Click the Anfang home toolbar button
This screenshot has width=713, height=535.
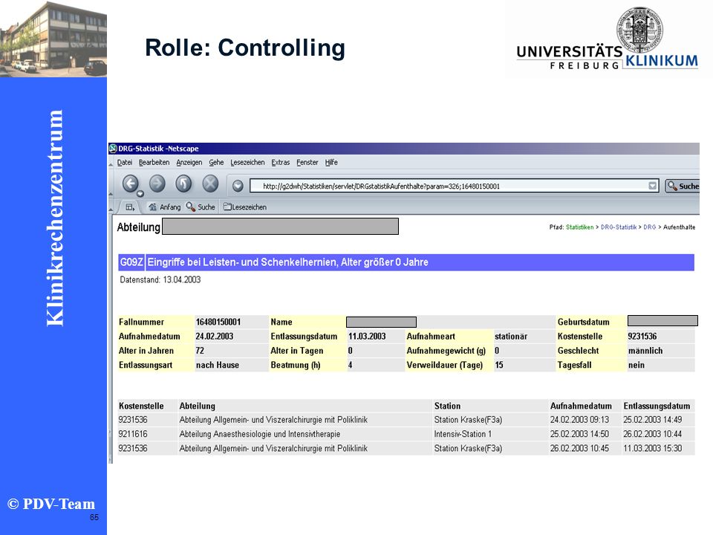click(165, 207)
